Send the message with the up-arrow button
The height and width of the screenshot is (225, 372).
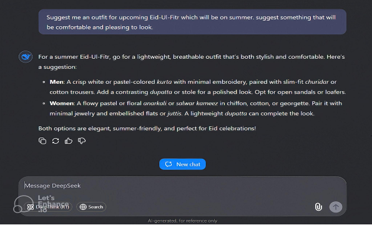pos(335,207)
